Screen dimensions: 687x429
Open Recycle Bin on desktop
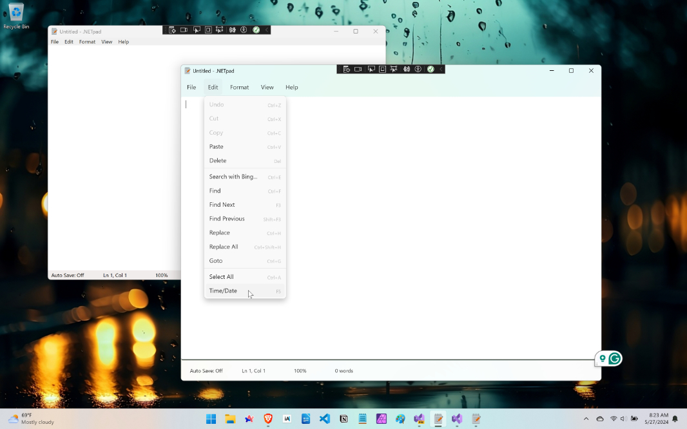click(16, 15)
